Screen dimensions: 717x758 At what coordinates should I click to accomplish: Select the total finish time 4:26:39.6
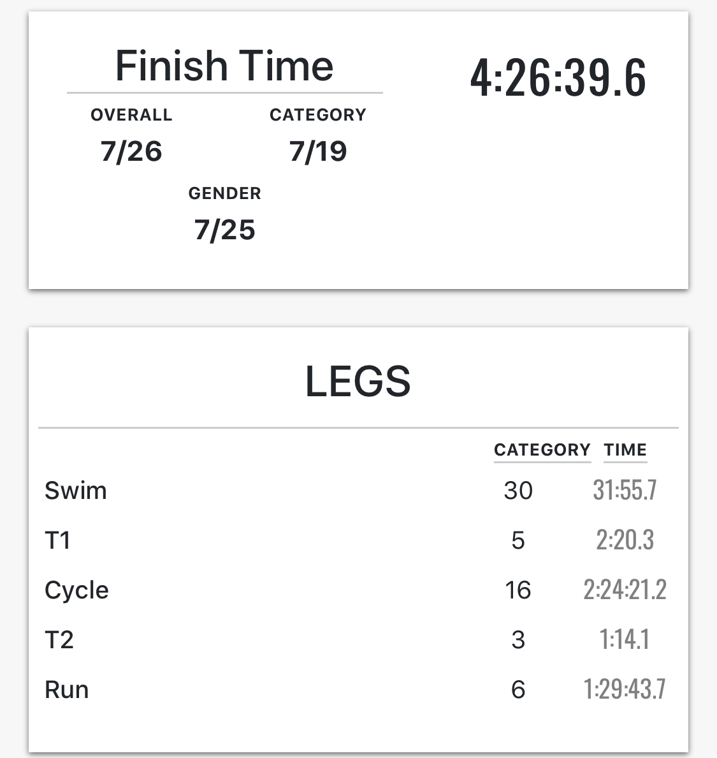click(x=558, y=78)
